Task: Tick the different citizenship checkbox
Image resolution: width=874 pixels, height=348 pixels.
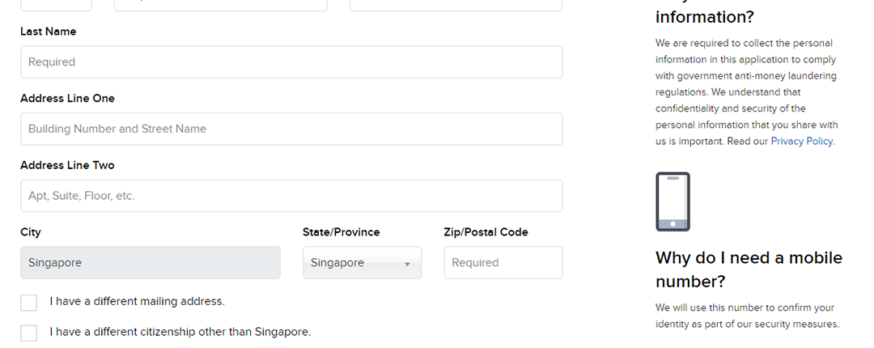Action: pos(29,333)
